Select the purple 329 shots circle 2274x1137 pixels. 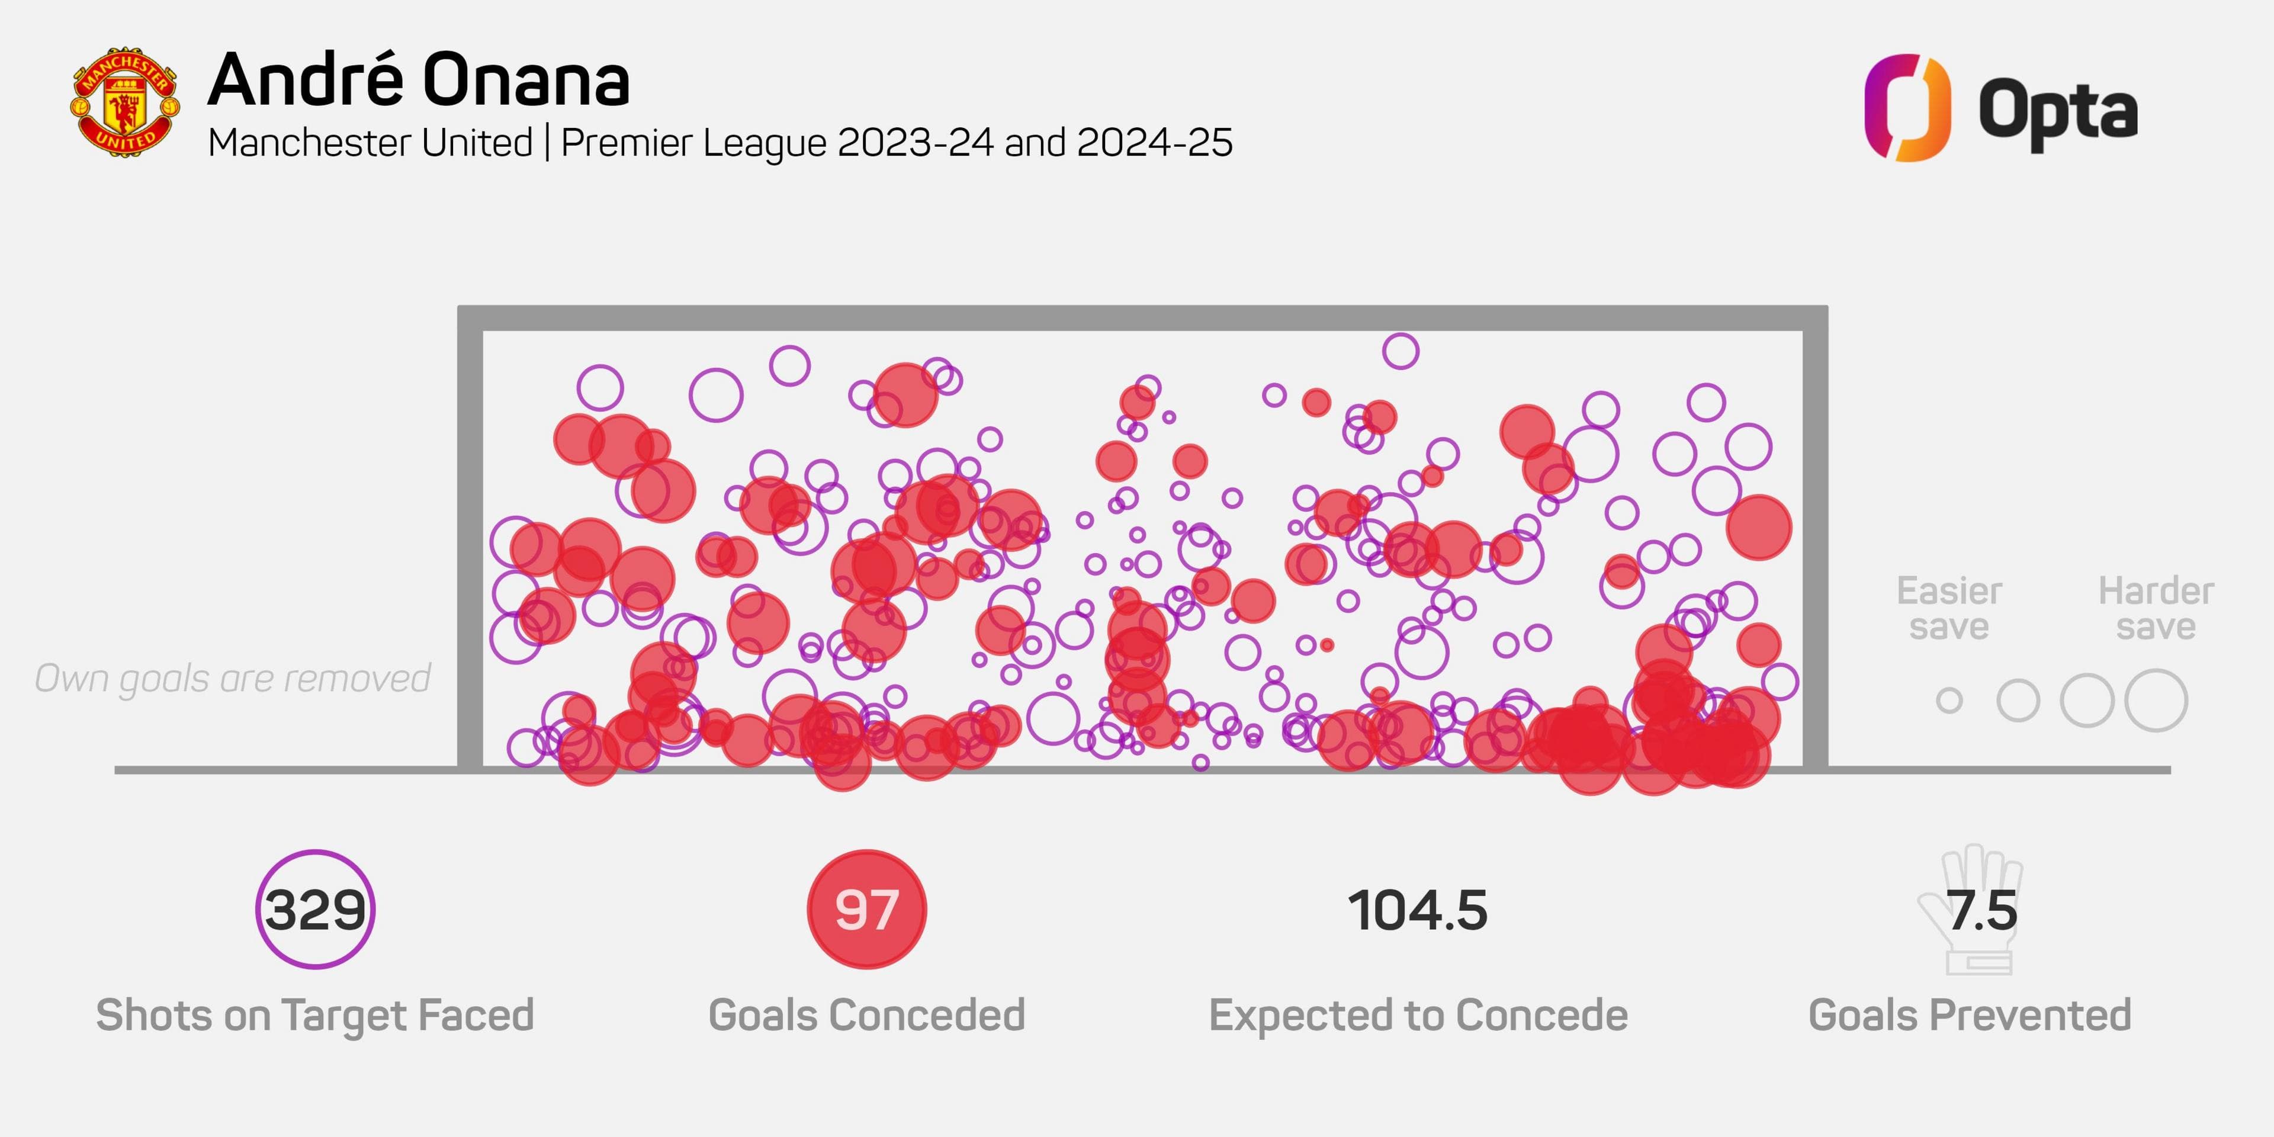point(315,909)
